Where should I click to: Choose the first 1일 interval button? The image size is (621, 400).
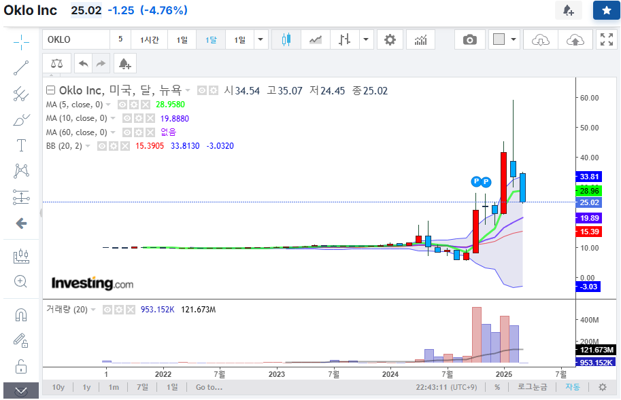[x=182, y=39]
